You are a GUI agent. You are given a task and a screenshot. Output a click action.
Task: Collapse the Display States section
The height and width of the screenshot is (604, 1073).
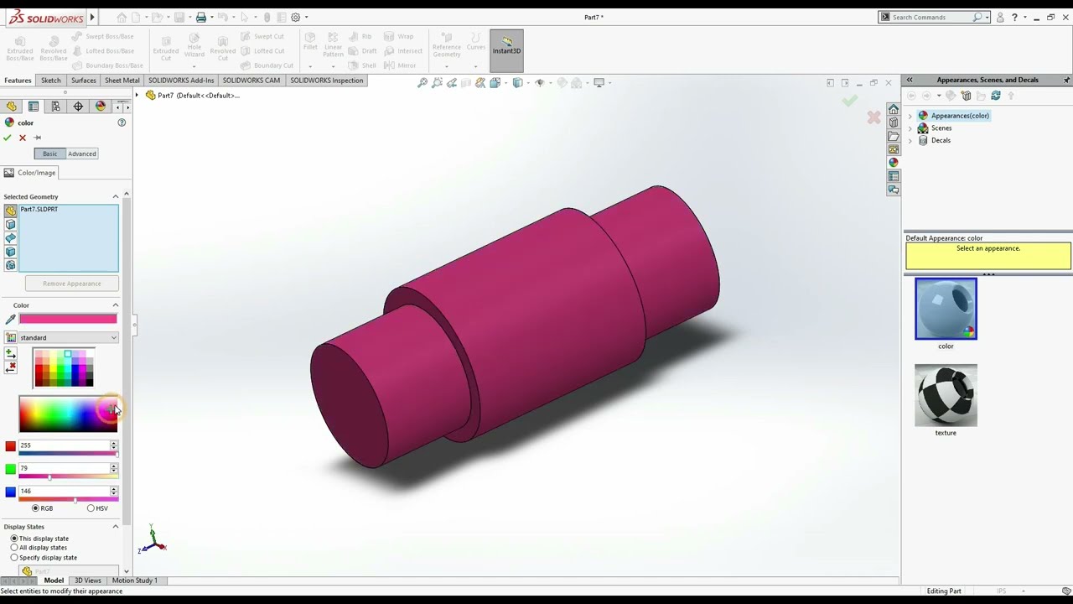116,527
